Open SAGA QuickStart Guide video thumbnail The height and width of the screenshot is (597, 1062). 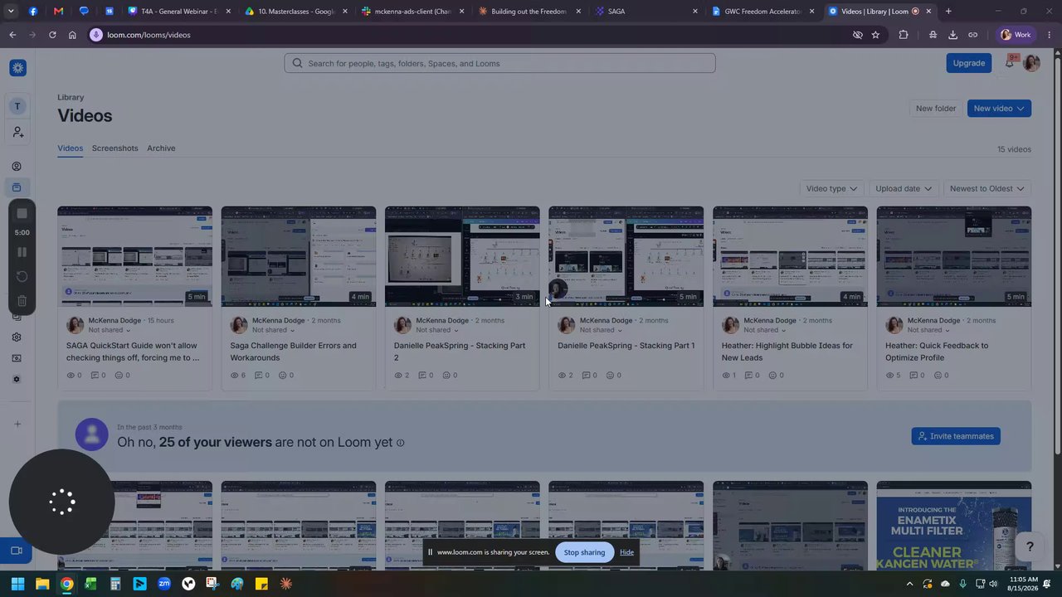tap(134, 257)
